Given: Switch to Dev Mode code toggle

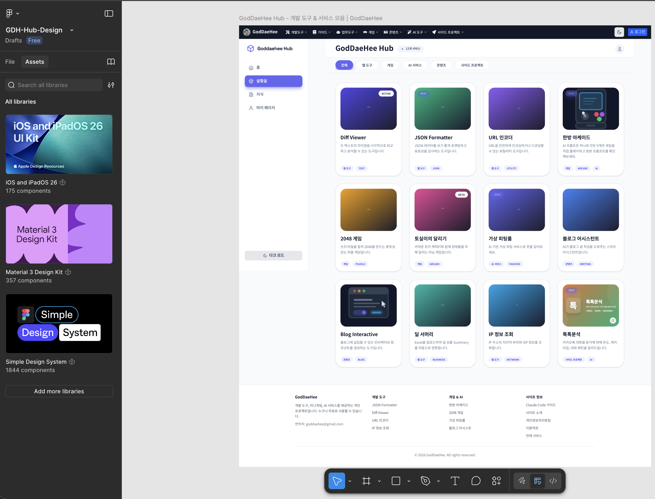Looking at the screenshot, I should tap(553, 481).
